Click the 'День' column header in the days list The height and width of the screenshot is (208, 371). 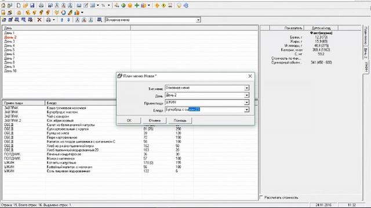(x=66, y=28)
